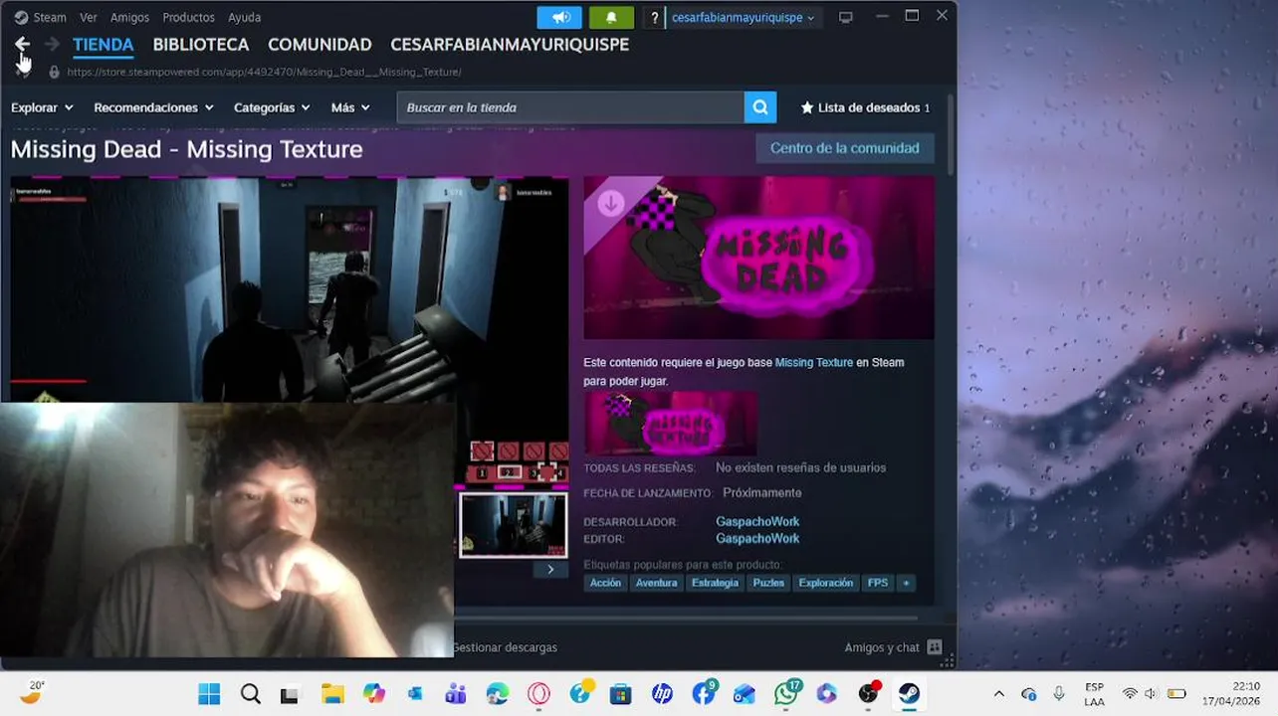Viewport: 1278px width, 716px height.
Task: Open Task View on the taskbar
Action: [x=290, y=694]
